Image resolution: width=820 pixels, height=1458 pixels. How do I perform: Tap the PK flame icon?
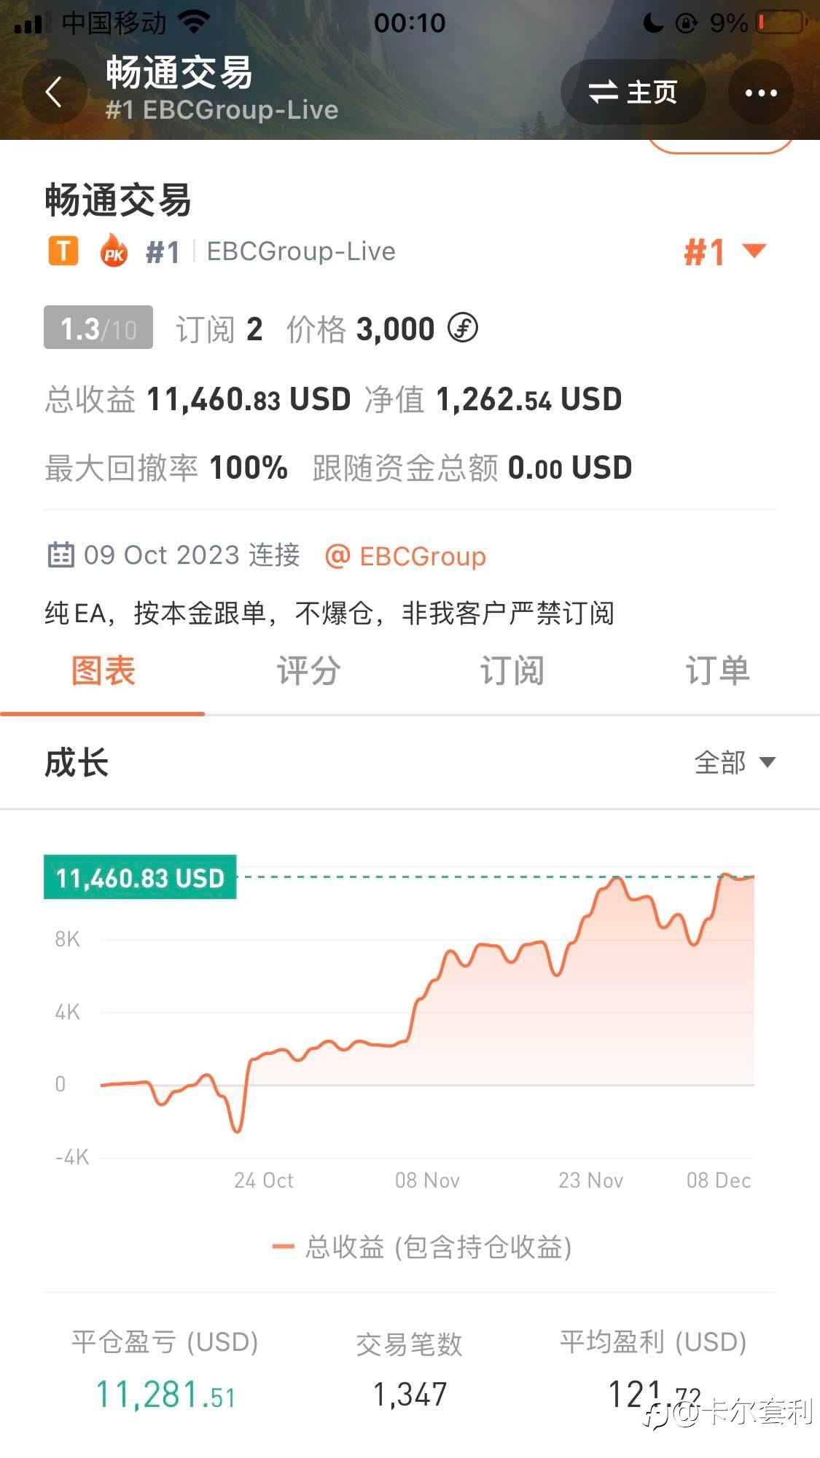pyautogui.click(x=114, y=251)
